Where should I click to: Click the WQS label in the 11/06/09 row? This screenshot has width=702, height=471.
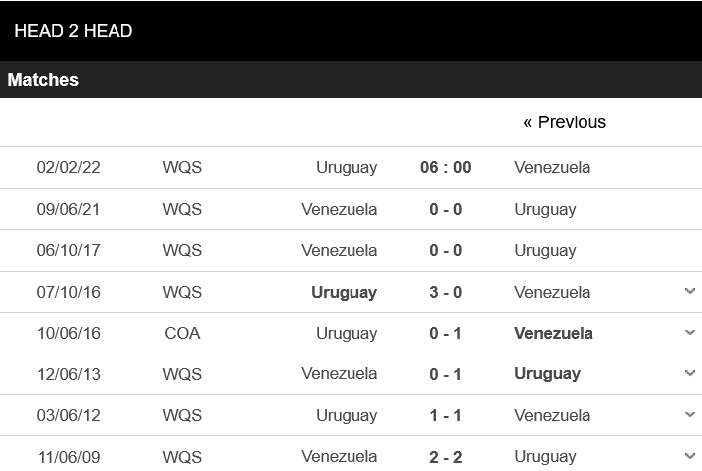[x=182, y=457]
